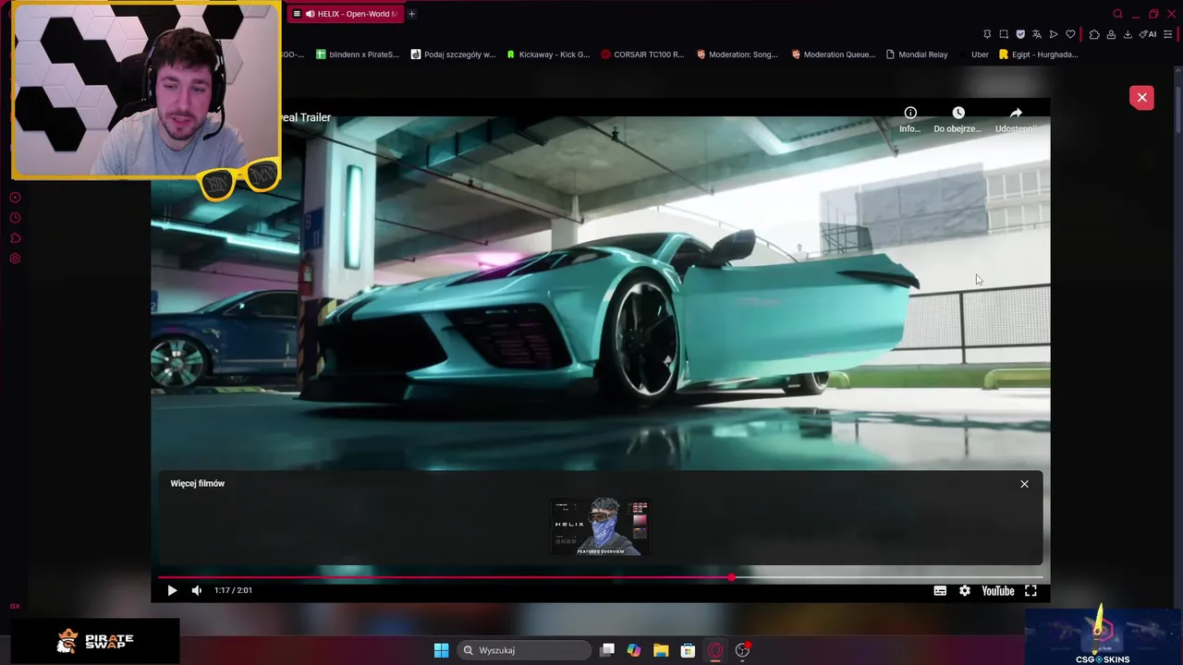Open File Explorer from the taskbar
1183x665 pixels.
(661, 650)
